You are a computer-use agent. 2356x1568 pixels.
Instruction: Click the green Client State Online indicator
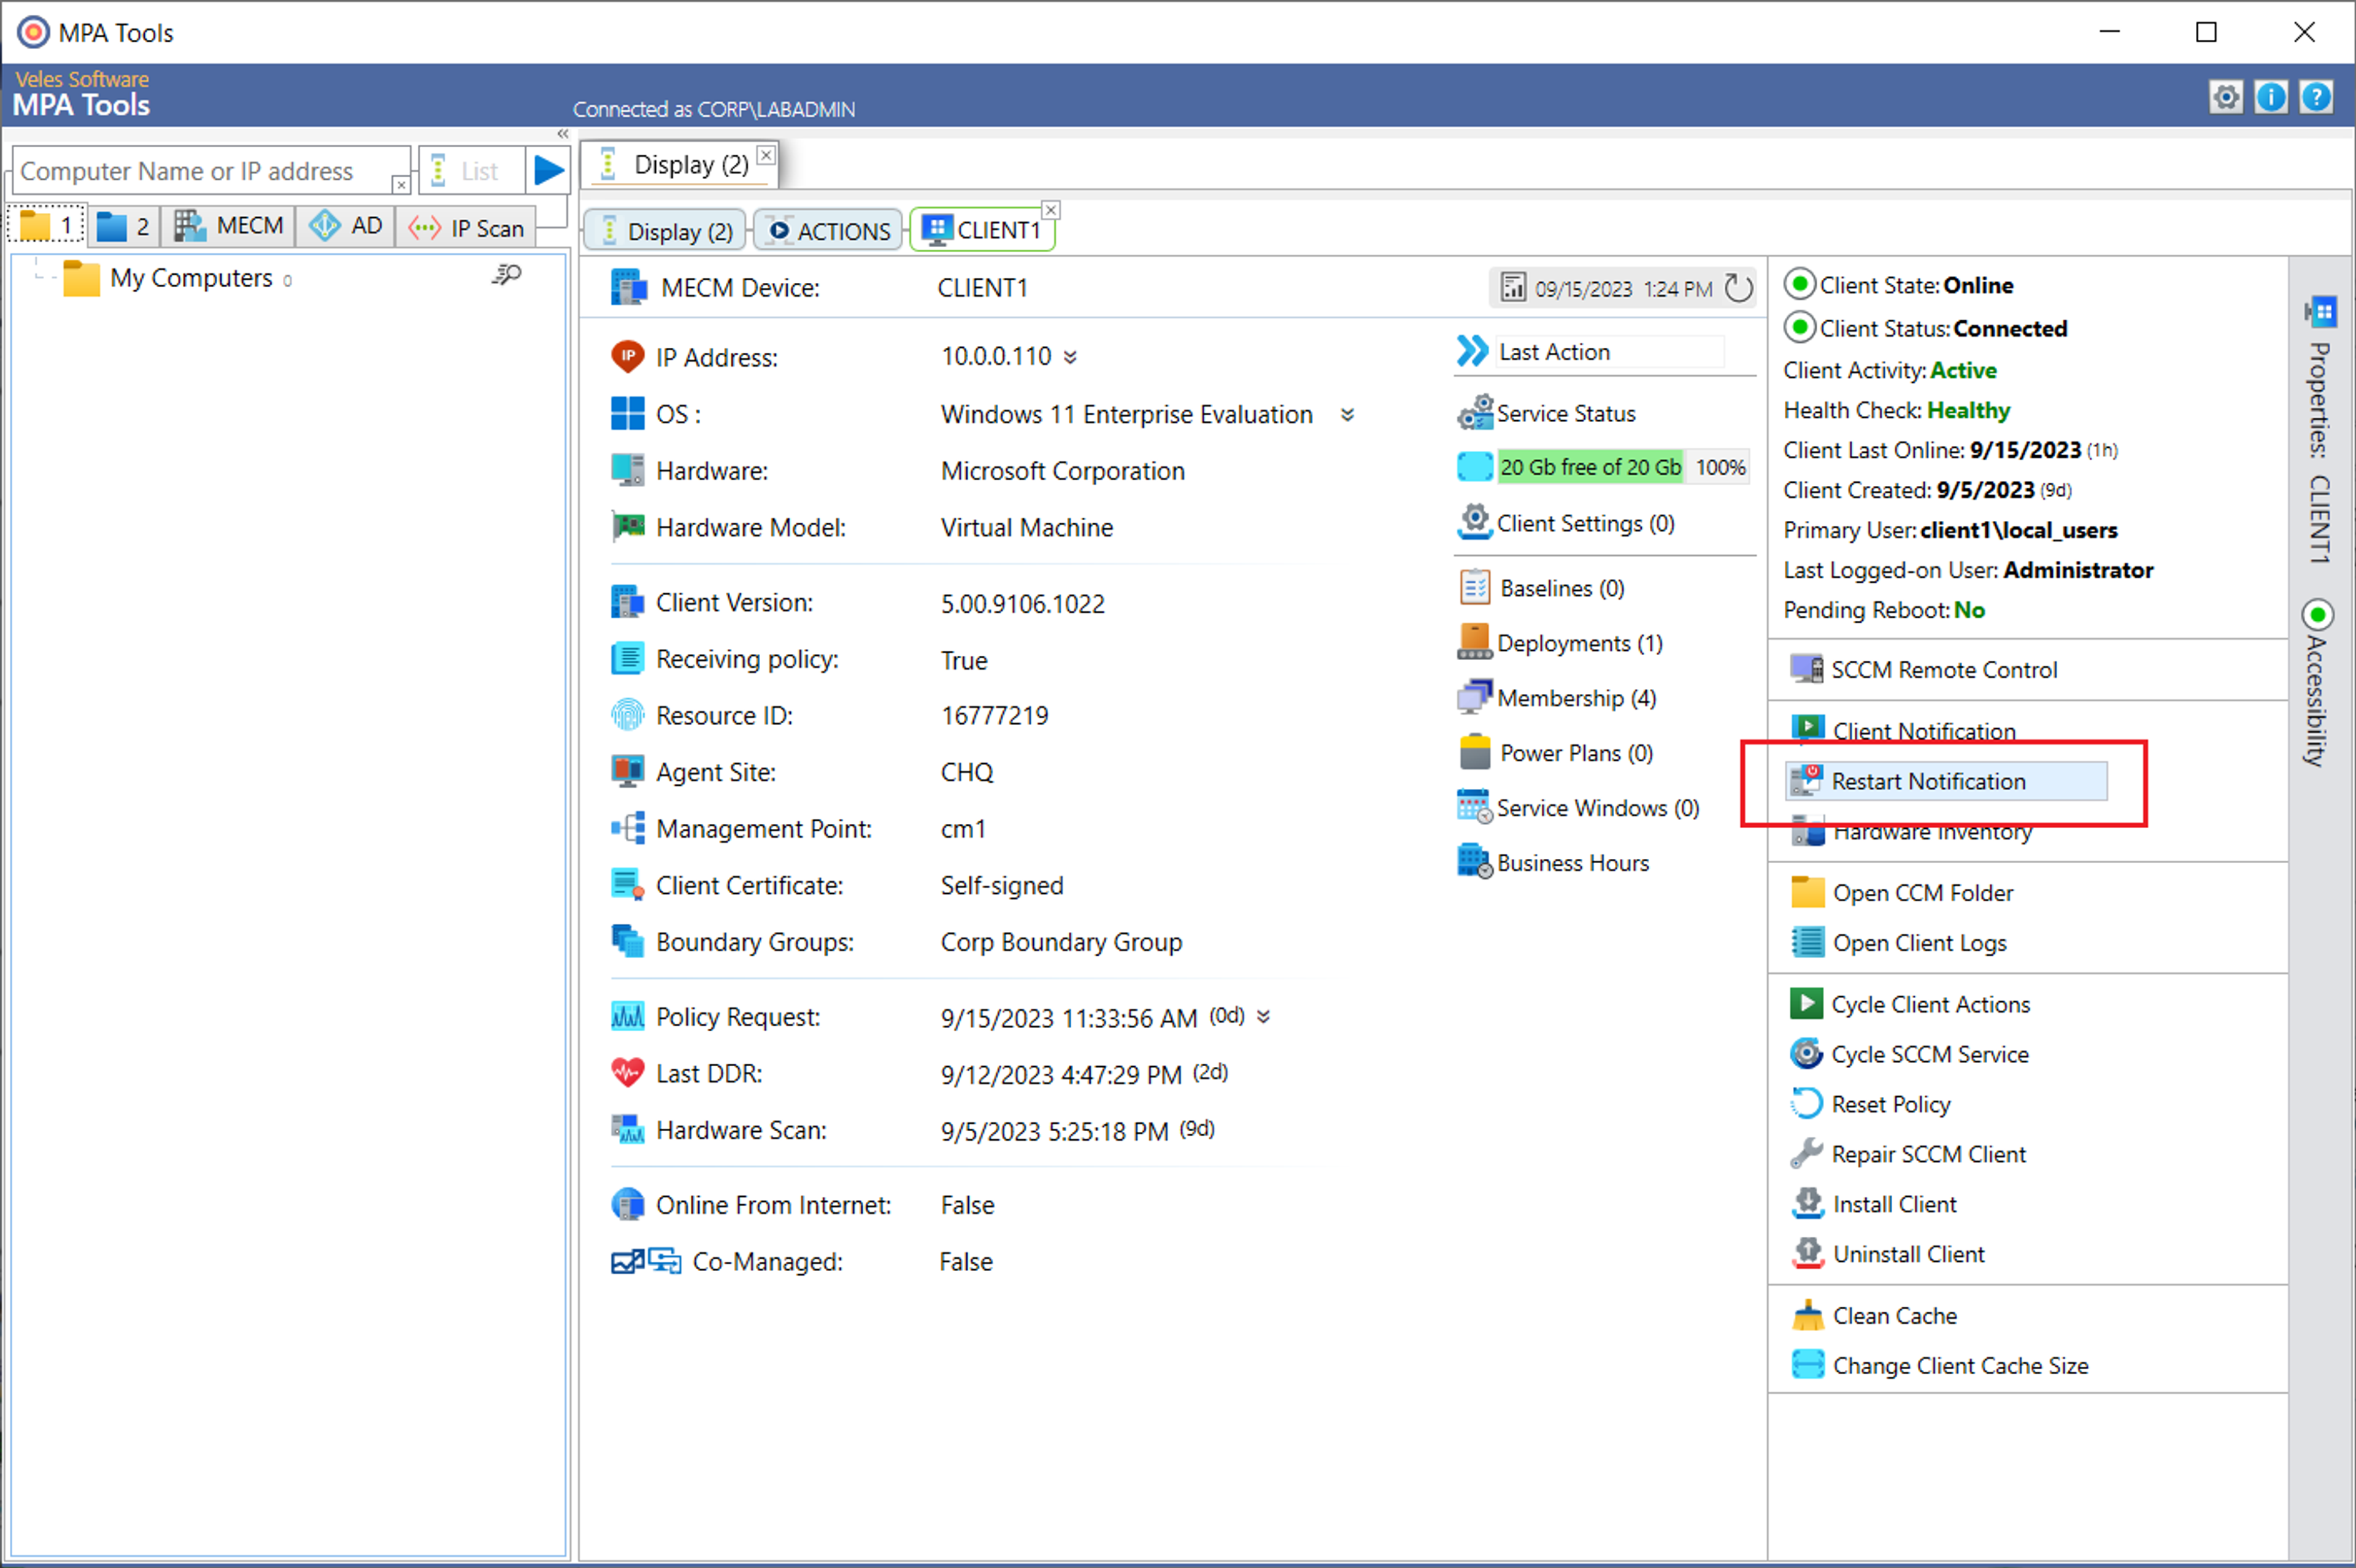[x=1799, y=284]
